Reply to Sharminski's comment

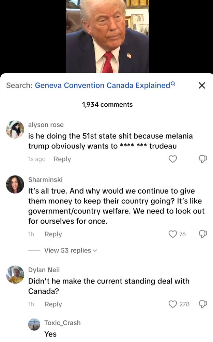53,234
